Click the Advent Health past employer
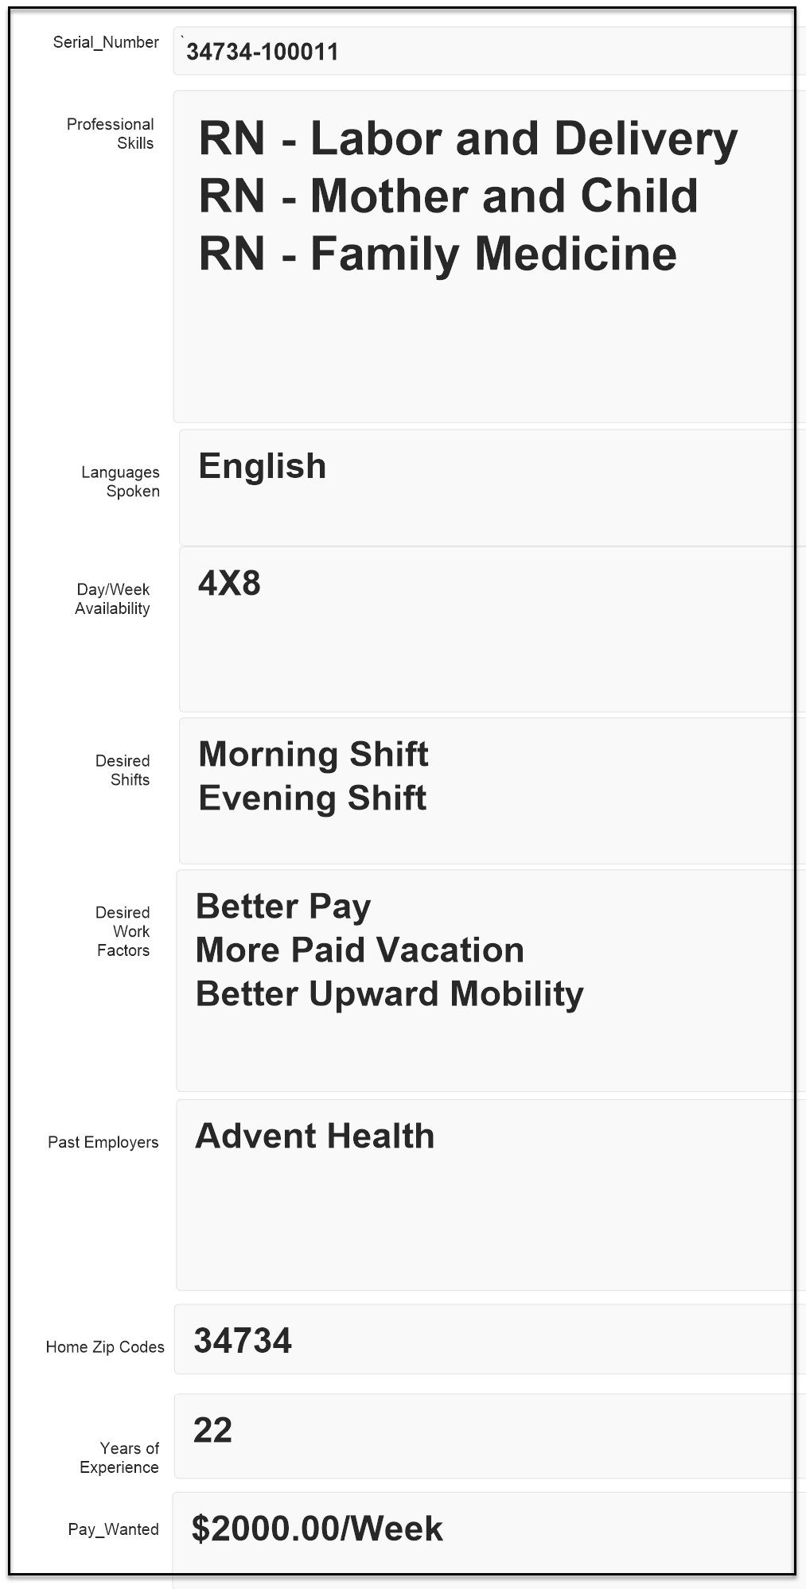Image resolution: width=806 pixels, height=1589 pixels. (315, 1136)
